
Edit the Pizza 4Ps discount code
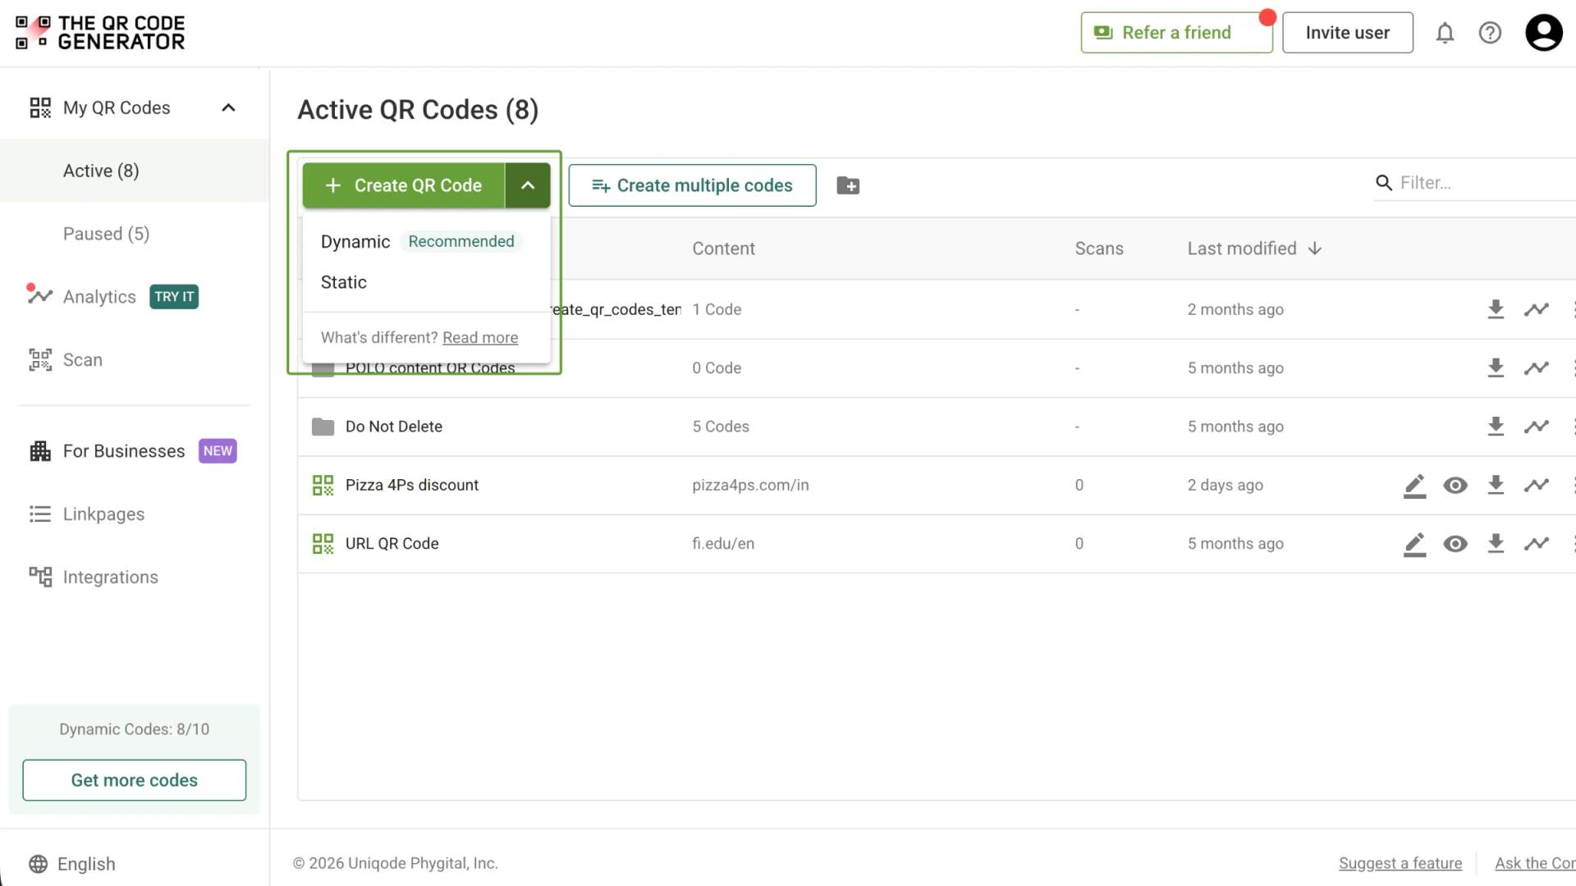click(1414, 485)
